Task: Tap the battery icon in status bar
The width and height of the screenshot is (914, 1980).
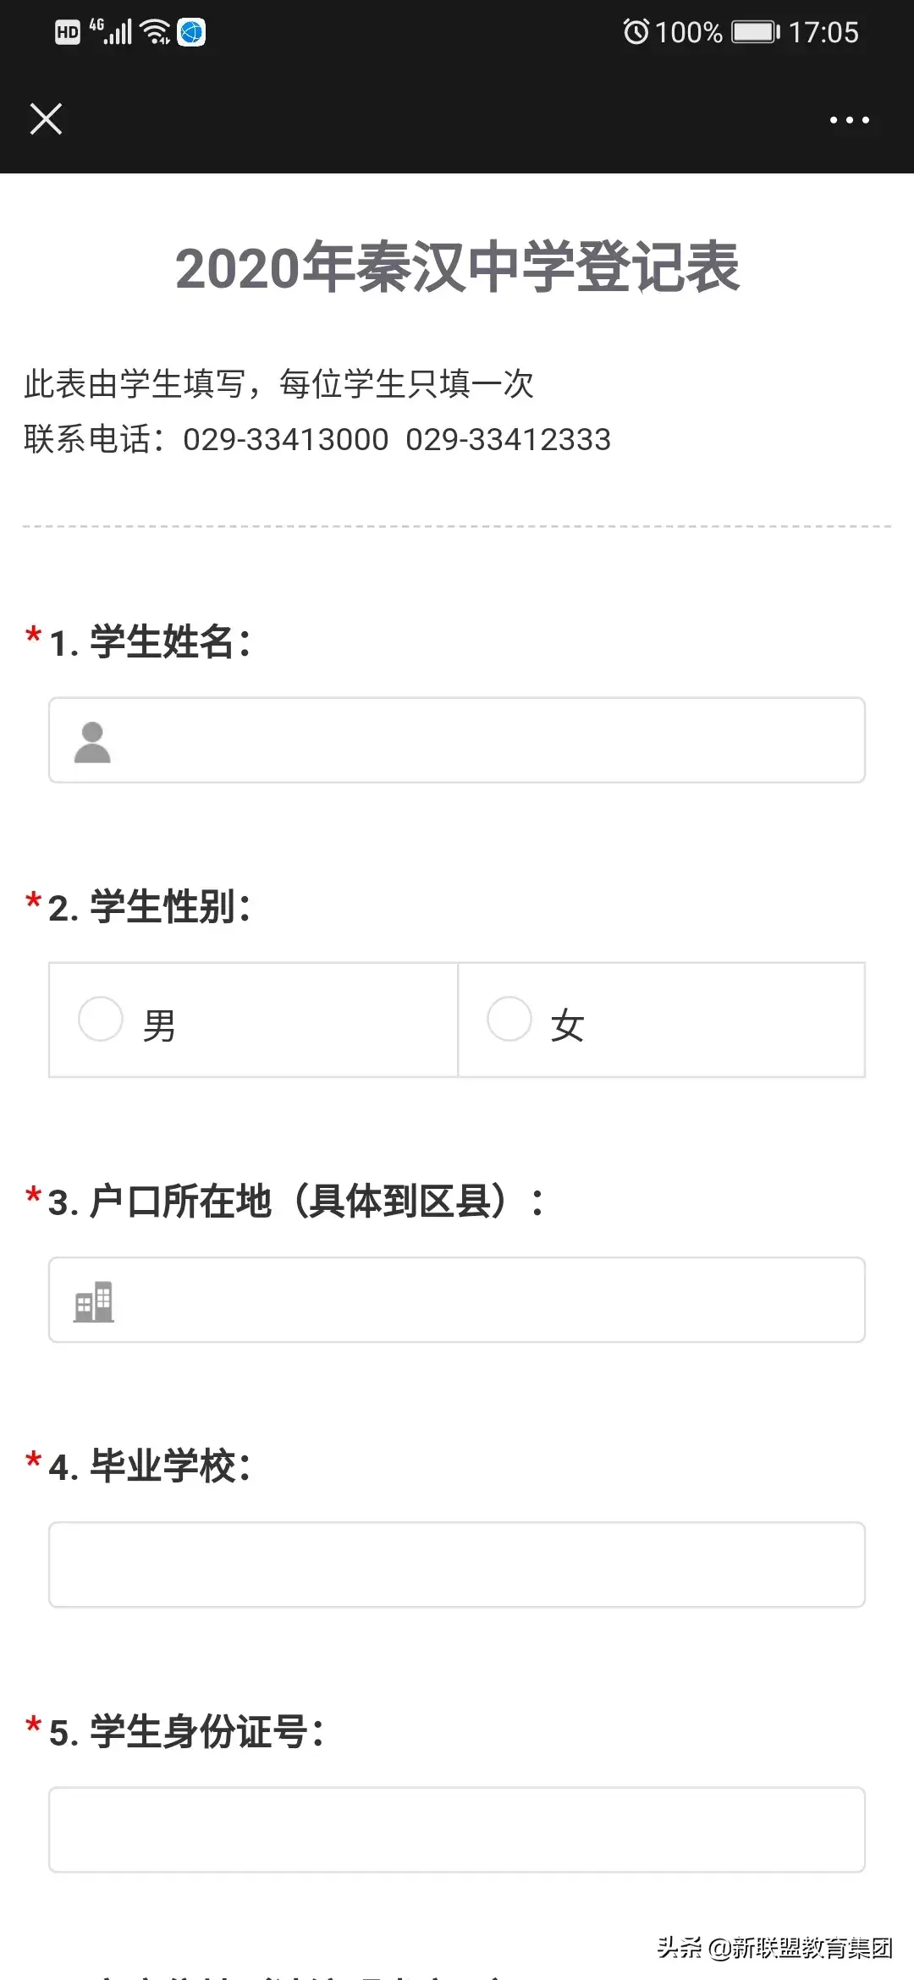Action: pyautogui.click(x=755, y=32)
